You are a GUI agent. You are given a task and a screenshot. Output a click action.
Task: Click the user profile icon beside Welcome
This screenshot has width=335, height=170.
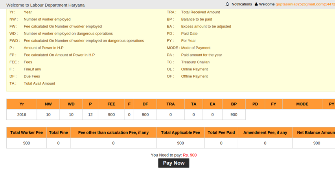tap(256, 4)
